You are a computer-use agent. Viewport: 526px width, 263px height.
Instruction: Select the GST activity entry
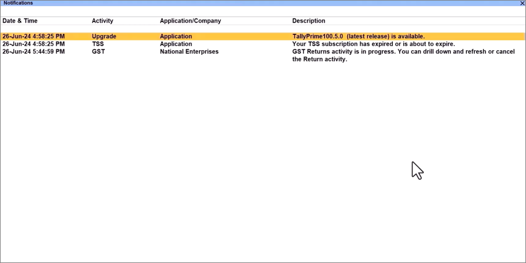click(98, 52)
